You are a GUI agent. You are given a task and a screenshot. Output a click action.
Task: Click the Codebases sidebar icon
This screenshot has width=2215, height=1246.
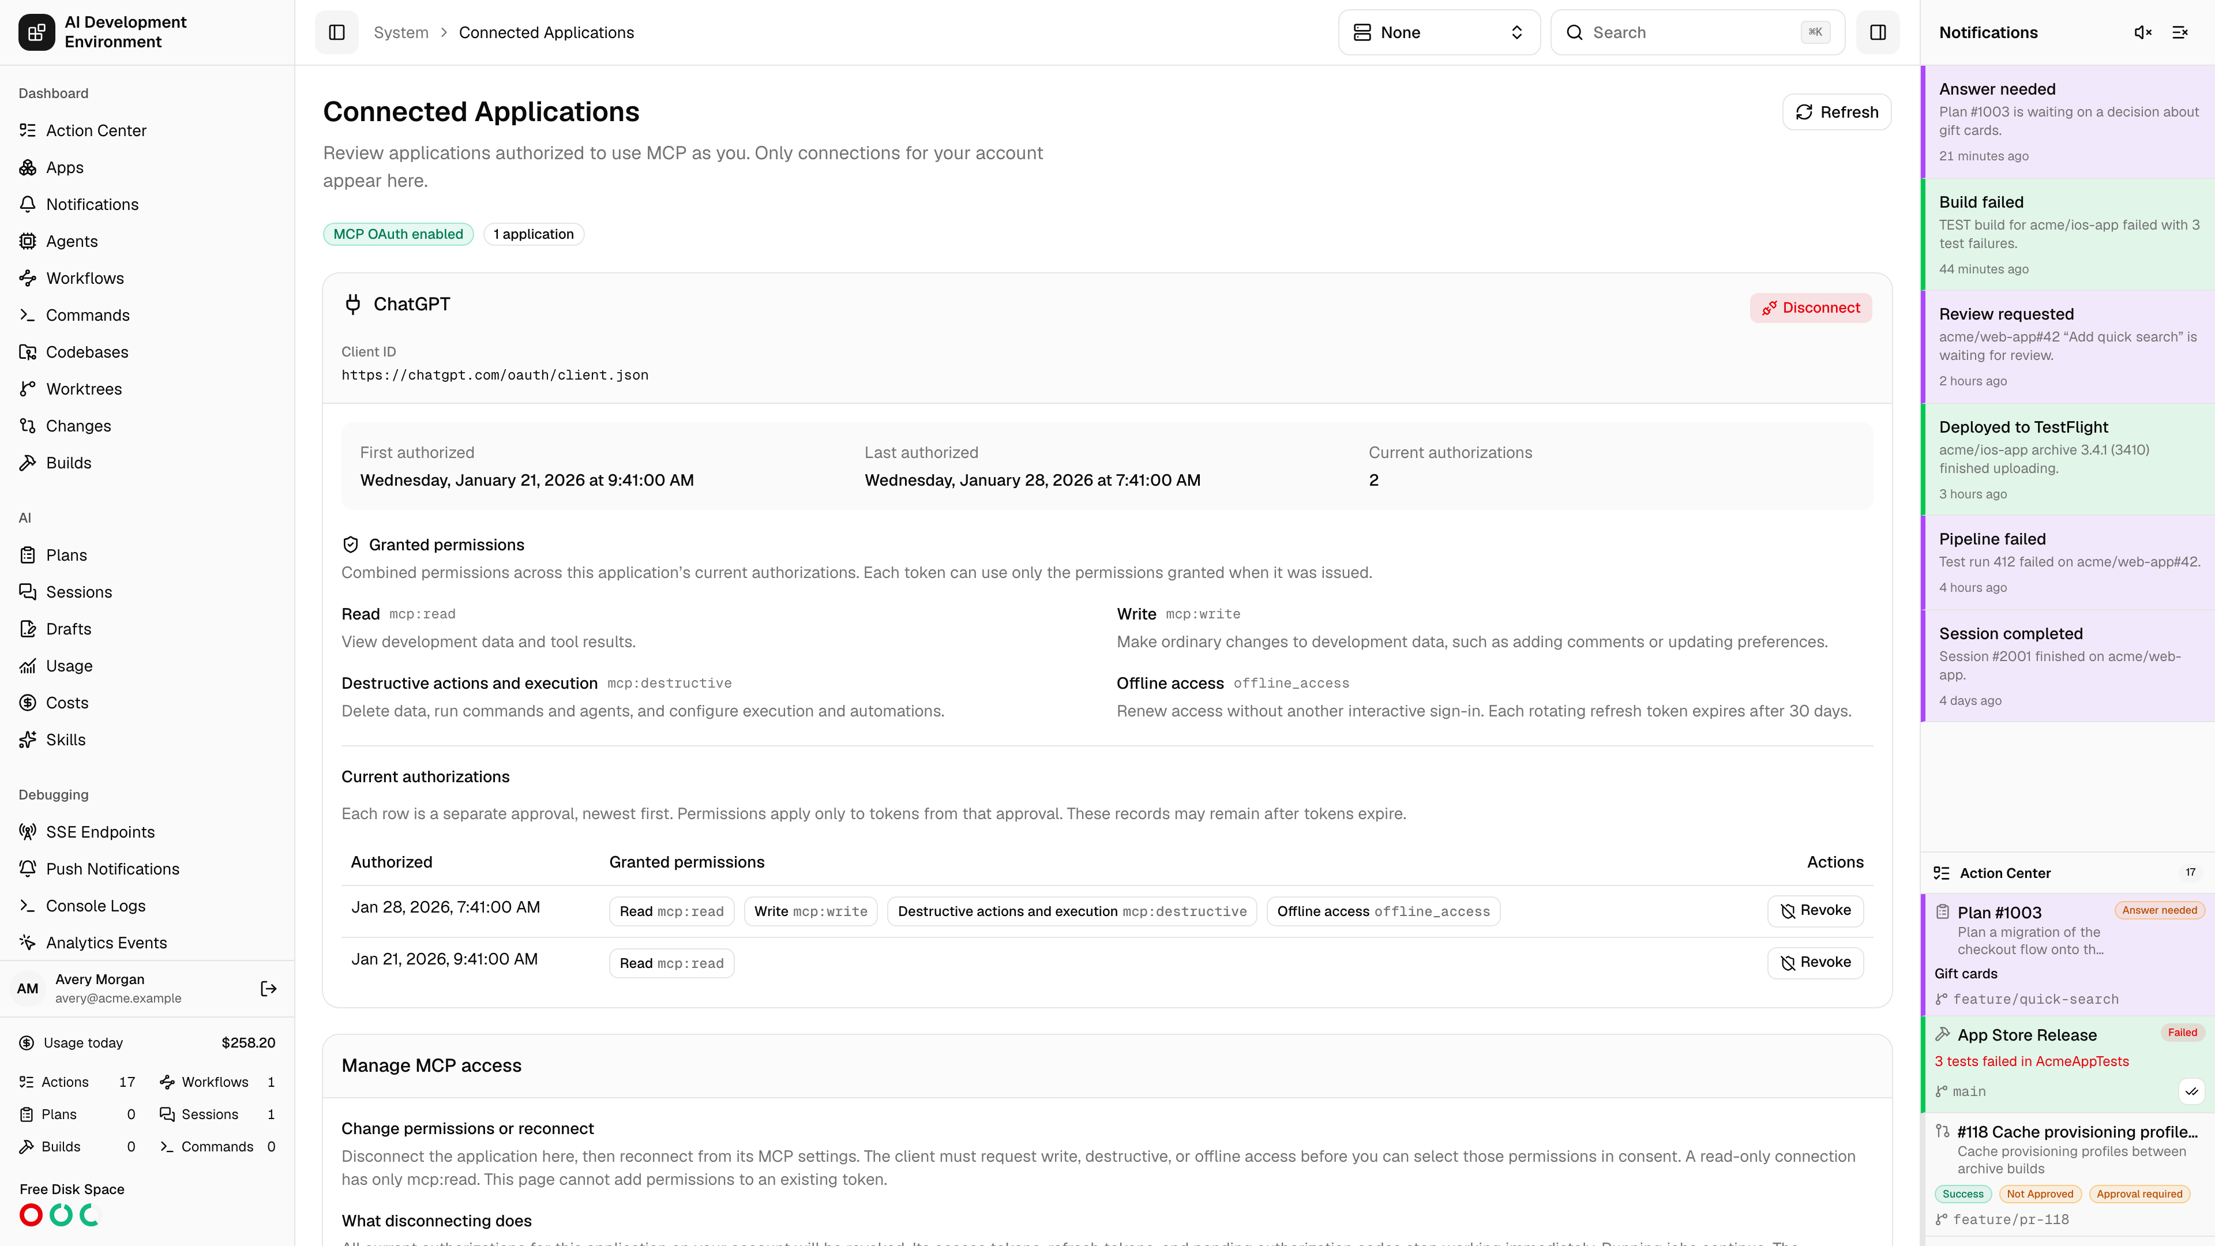pos(28,352)
